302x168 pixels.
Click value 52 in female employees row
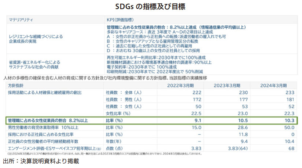tap(291, 106)
